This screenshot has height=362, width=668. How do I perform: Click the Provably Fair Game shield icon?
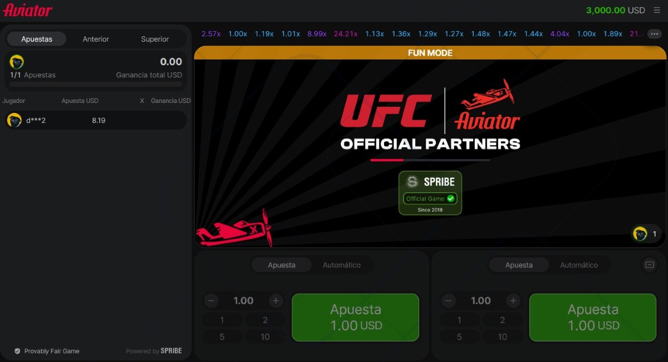(17, 351)
